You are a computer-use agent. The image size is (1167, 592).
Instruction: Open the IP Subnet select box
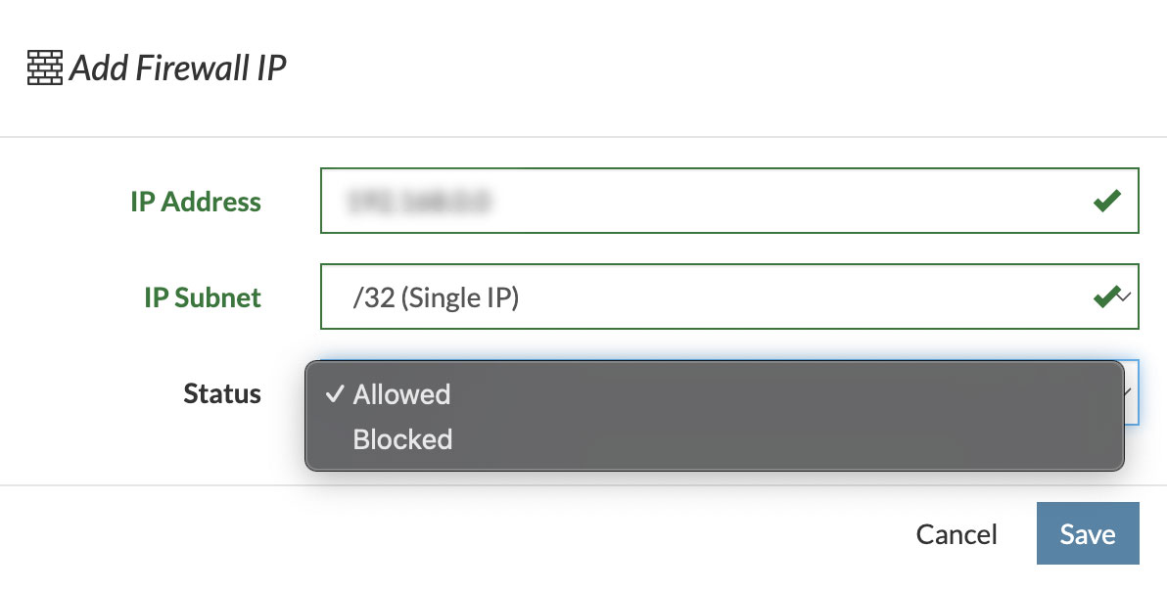pos(729,296)
